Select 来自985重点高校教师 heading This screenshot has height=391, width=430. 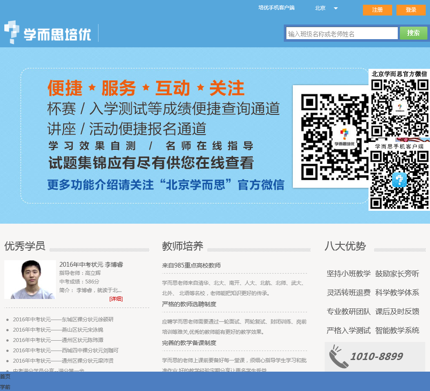tap(191, 265)
